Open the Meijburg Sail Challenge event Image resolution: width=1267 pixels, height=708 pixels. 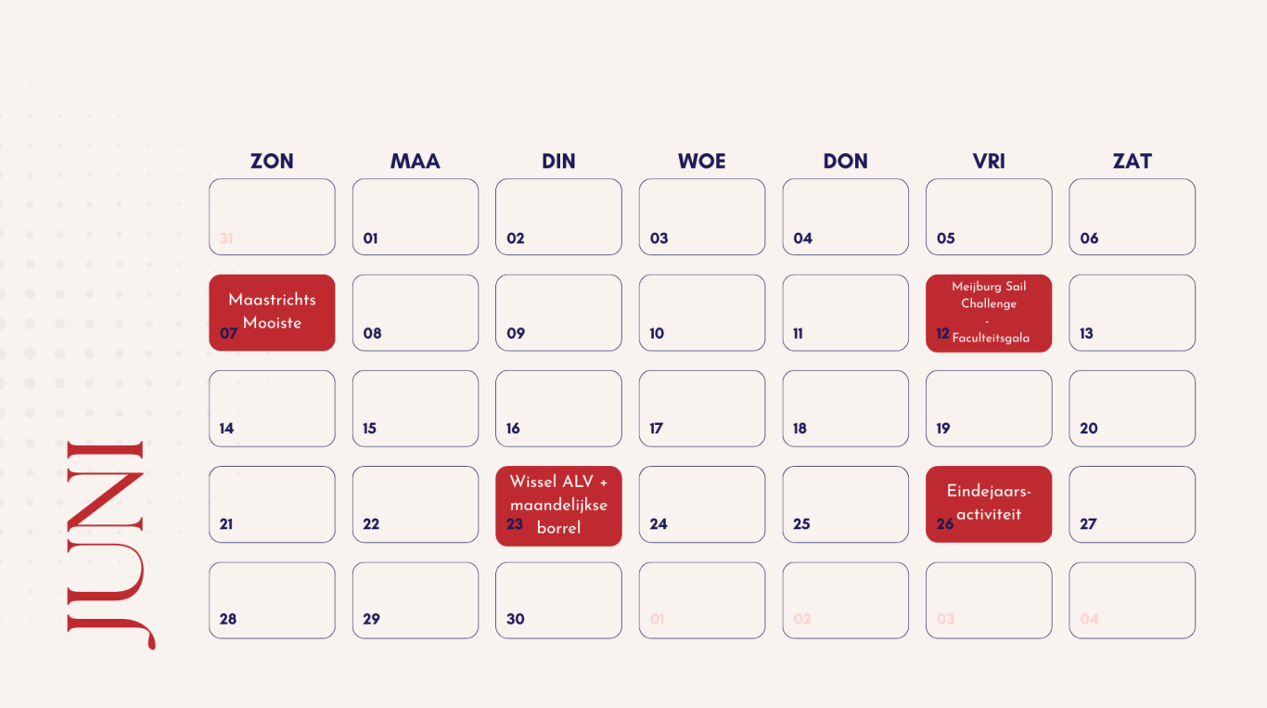989,313
